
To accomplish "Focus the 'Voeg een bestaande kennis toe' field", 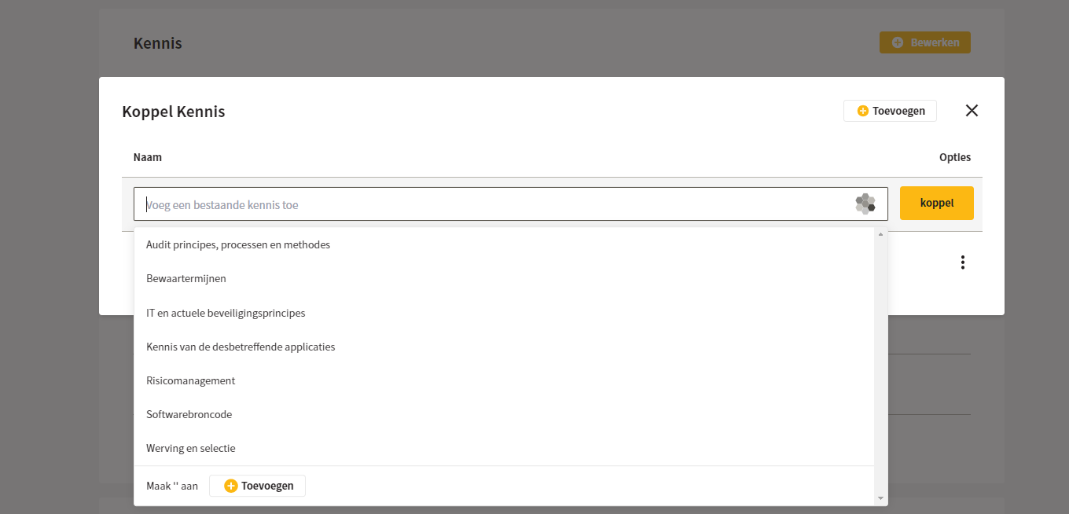I will (x=511, y=204).
